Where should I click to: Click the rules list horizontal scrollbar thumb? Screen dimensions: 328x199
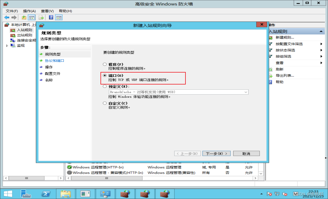(107, 178)
